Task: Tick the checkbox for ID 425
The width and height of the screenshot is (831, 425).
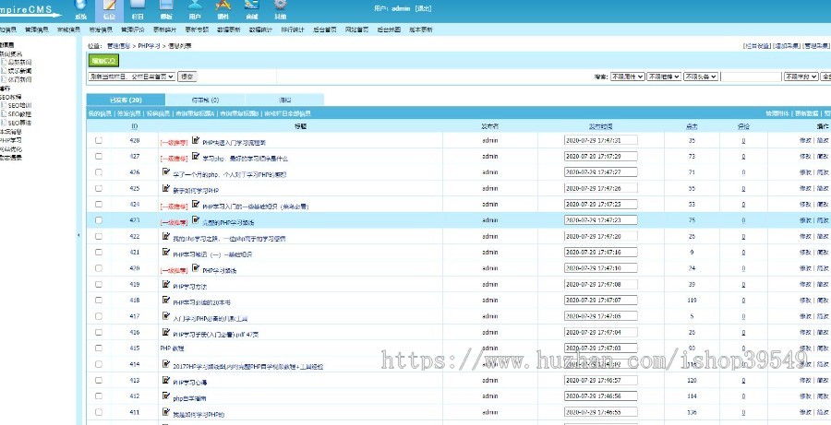Action: click(x=99, y=188)
